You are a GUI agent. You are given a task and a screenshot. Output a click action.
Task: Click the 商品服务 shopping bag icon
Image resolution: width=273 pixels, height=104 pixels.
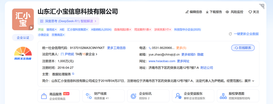44,96
